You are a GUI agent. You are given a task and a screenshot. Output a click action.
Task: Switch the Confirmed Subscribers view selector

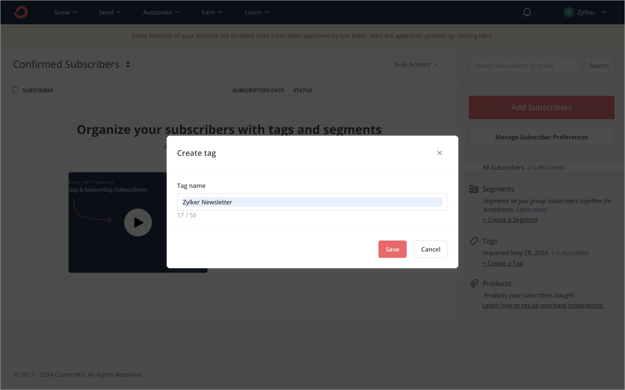pyautogui.click(x=128, y=65)
